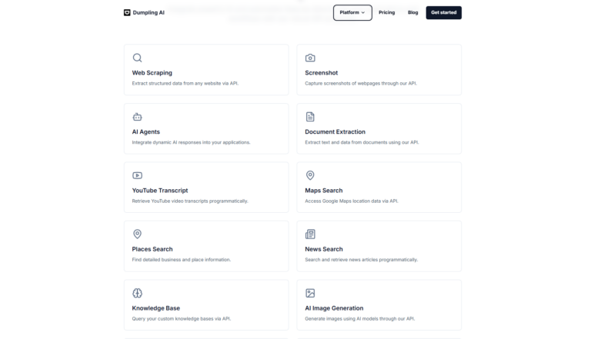
Task: Open the YouTube Transcript card description
Action: (x=189, y=201)
